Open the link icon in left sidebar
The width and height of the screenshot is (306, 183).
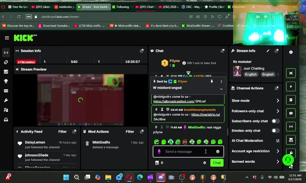(6, 62)
